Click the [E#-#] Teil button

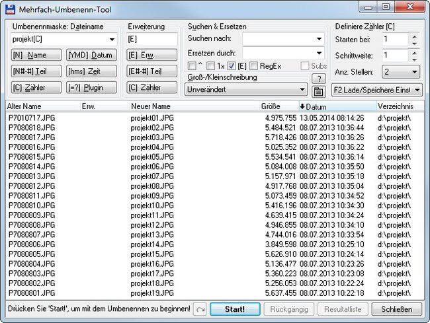[151, 71]
